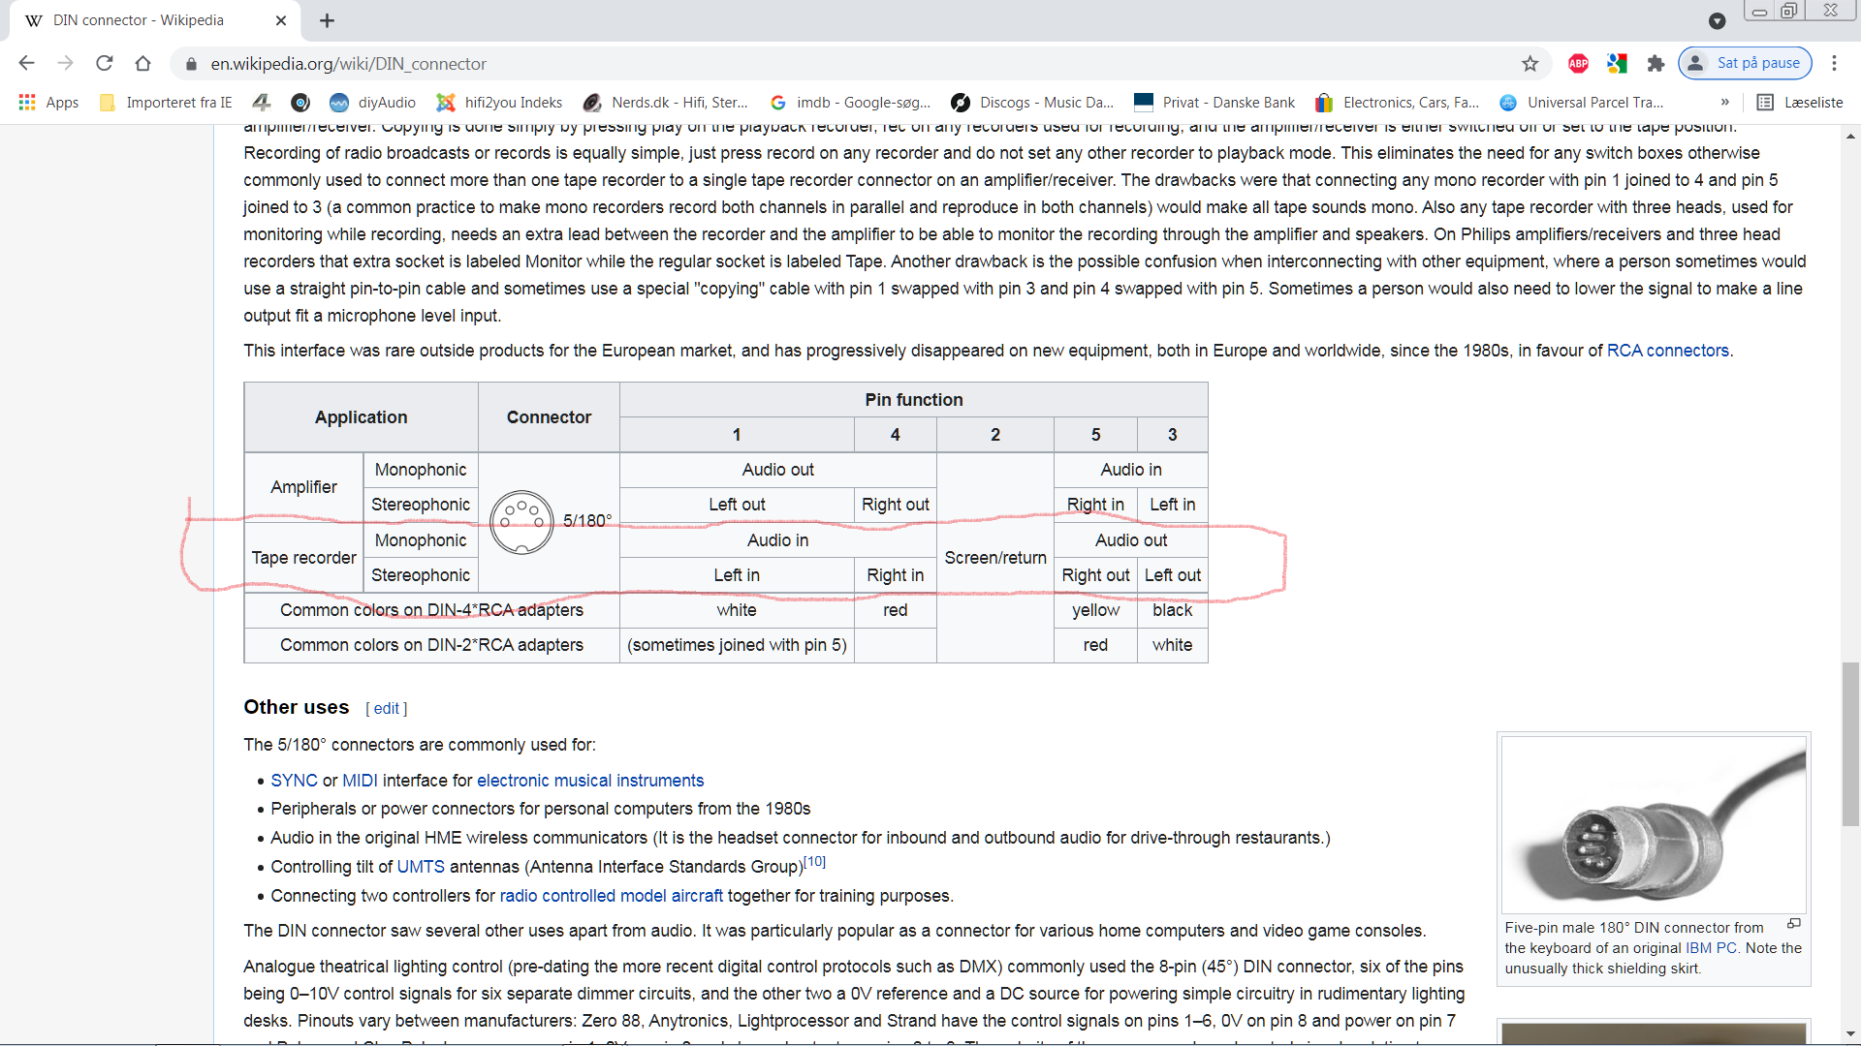Open the ABP adblock extension icon
The image size is (1861, 1046).
(x=1578, y=64)
